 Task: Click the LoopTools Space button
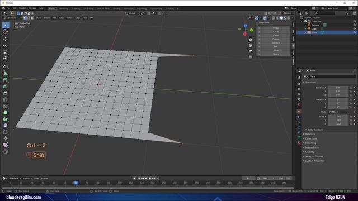click(276, 54)
